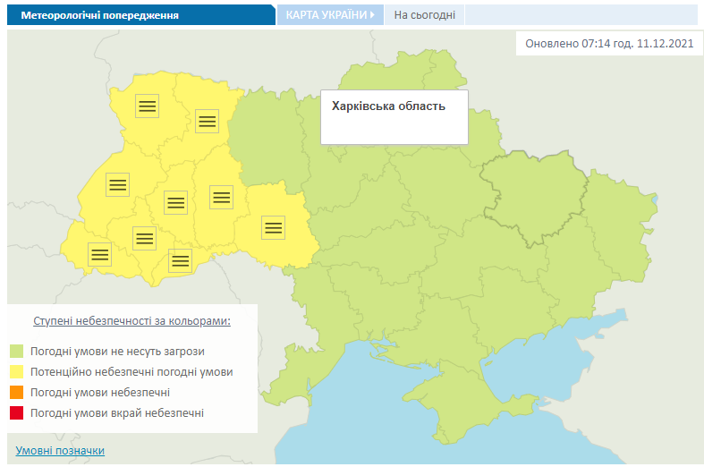Screen dimensions: 704x467
Task: Open the Умовні позначки link
Action: click(x=60, y=450)
